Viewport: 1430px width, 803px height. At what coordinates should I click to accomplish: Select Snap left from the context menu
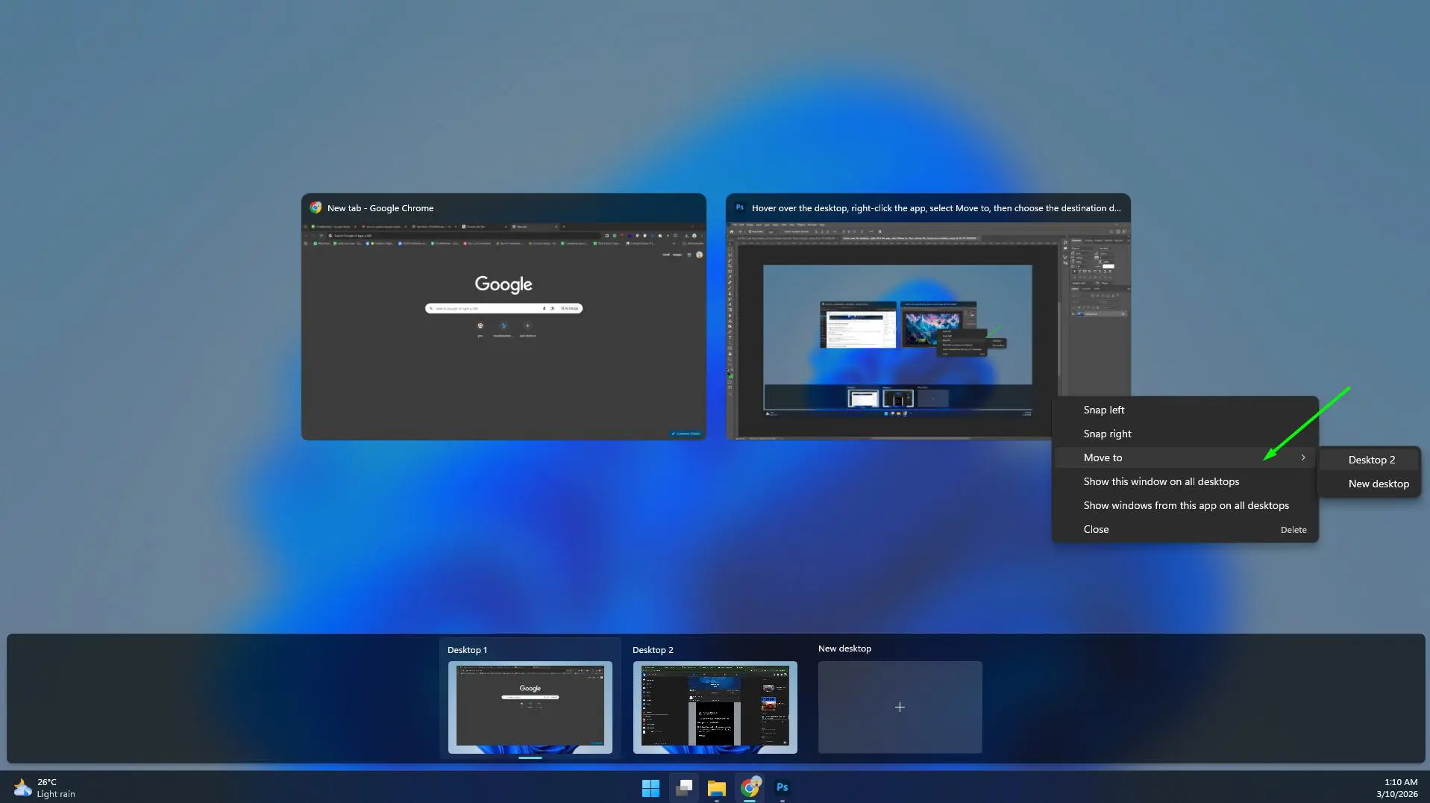coord(1104,410)
